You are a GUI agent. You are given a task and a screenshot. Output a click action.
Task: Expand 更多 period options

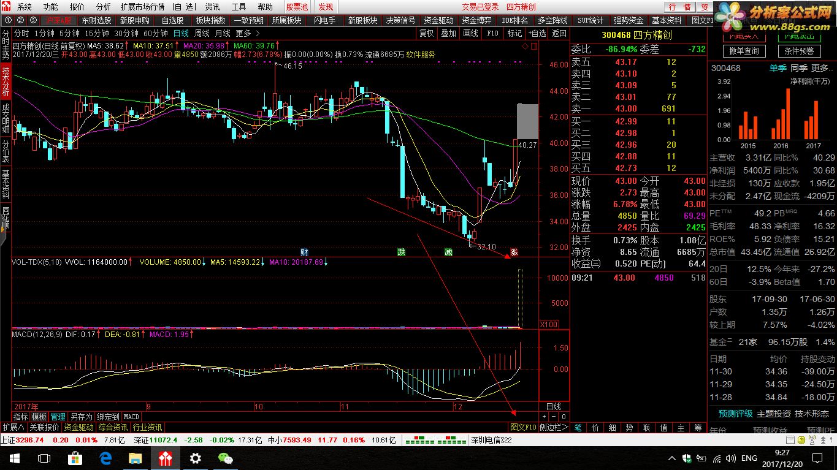pyautogui.click(x=247, y=33)
